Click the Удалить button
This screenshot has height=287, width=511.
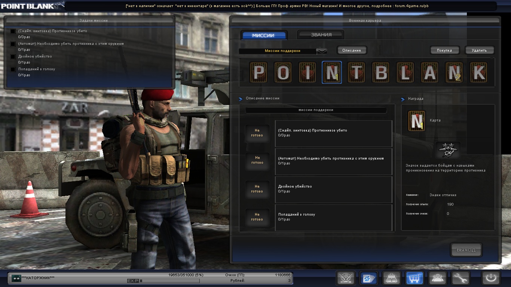pyautogui.click(x=479, y=50)
